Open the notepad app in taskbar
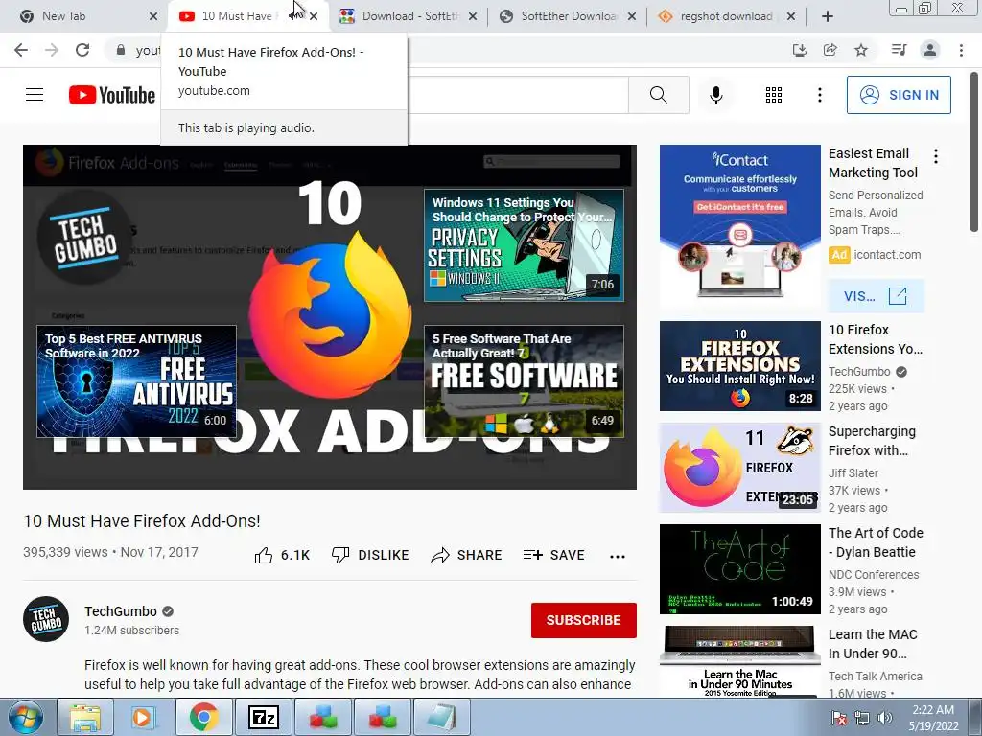Viewport: 982px width, 736px height. coord(441,717)
